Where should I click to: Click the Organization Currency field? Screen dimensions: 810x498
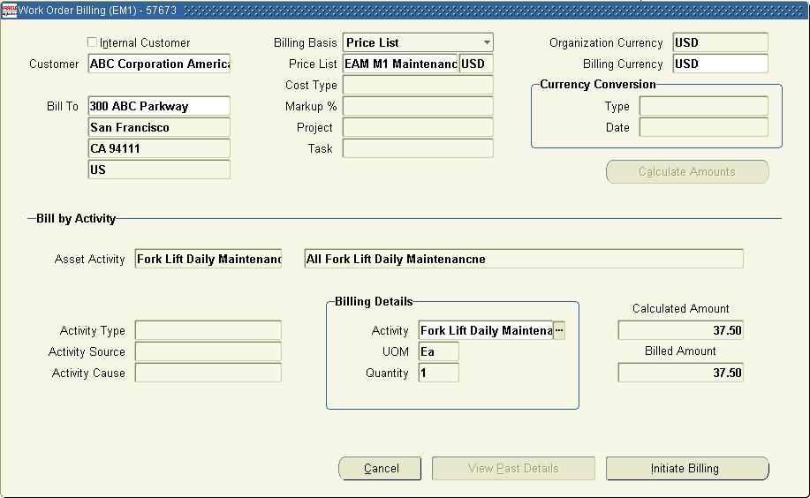click(721, 42)
